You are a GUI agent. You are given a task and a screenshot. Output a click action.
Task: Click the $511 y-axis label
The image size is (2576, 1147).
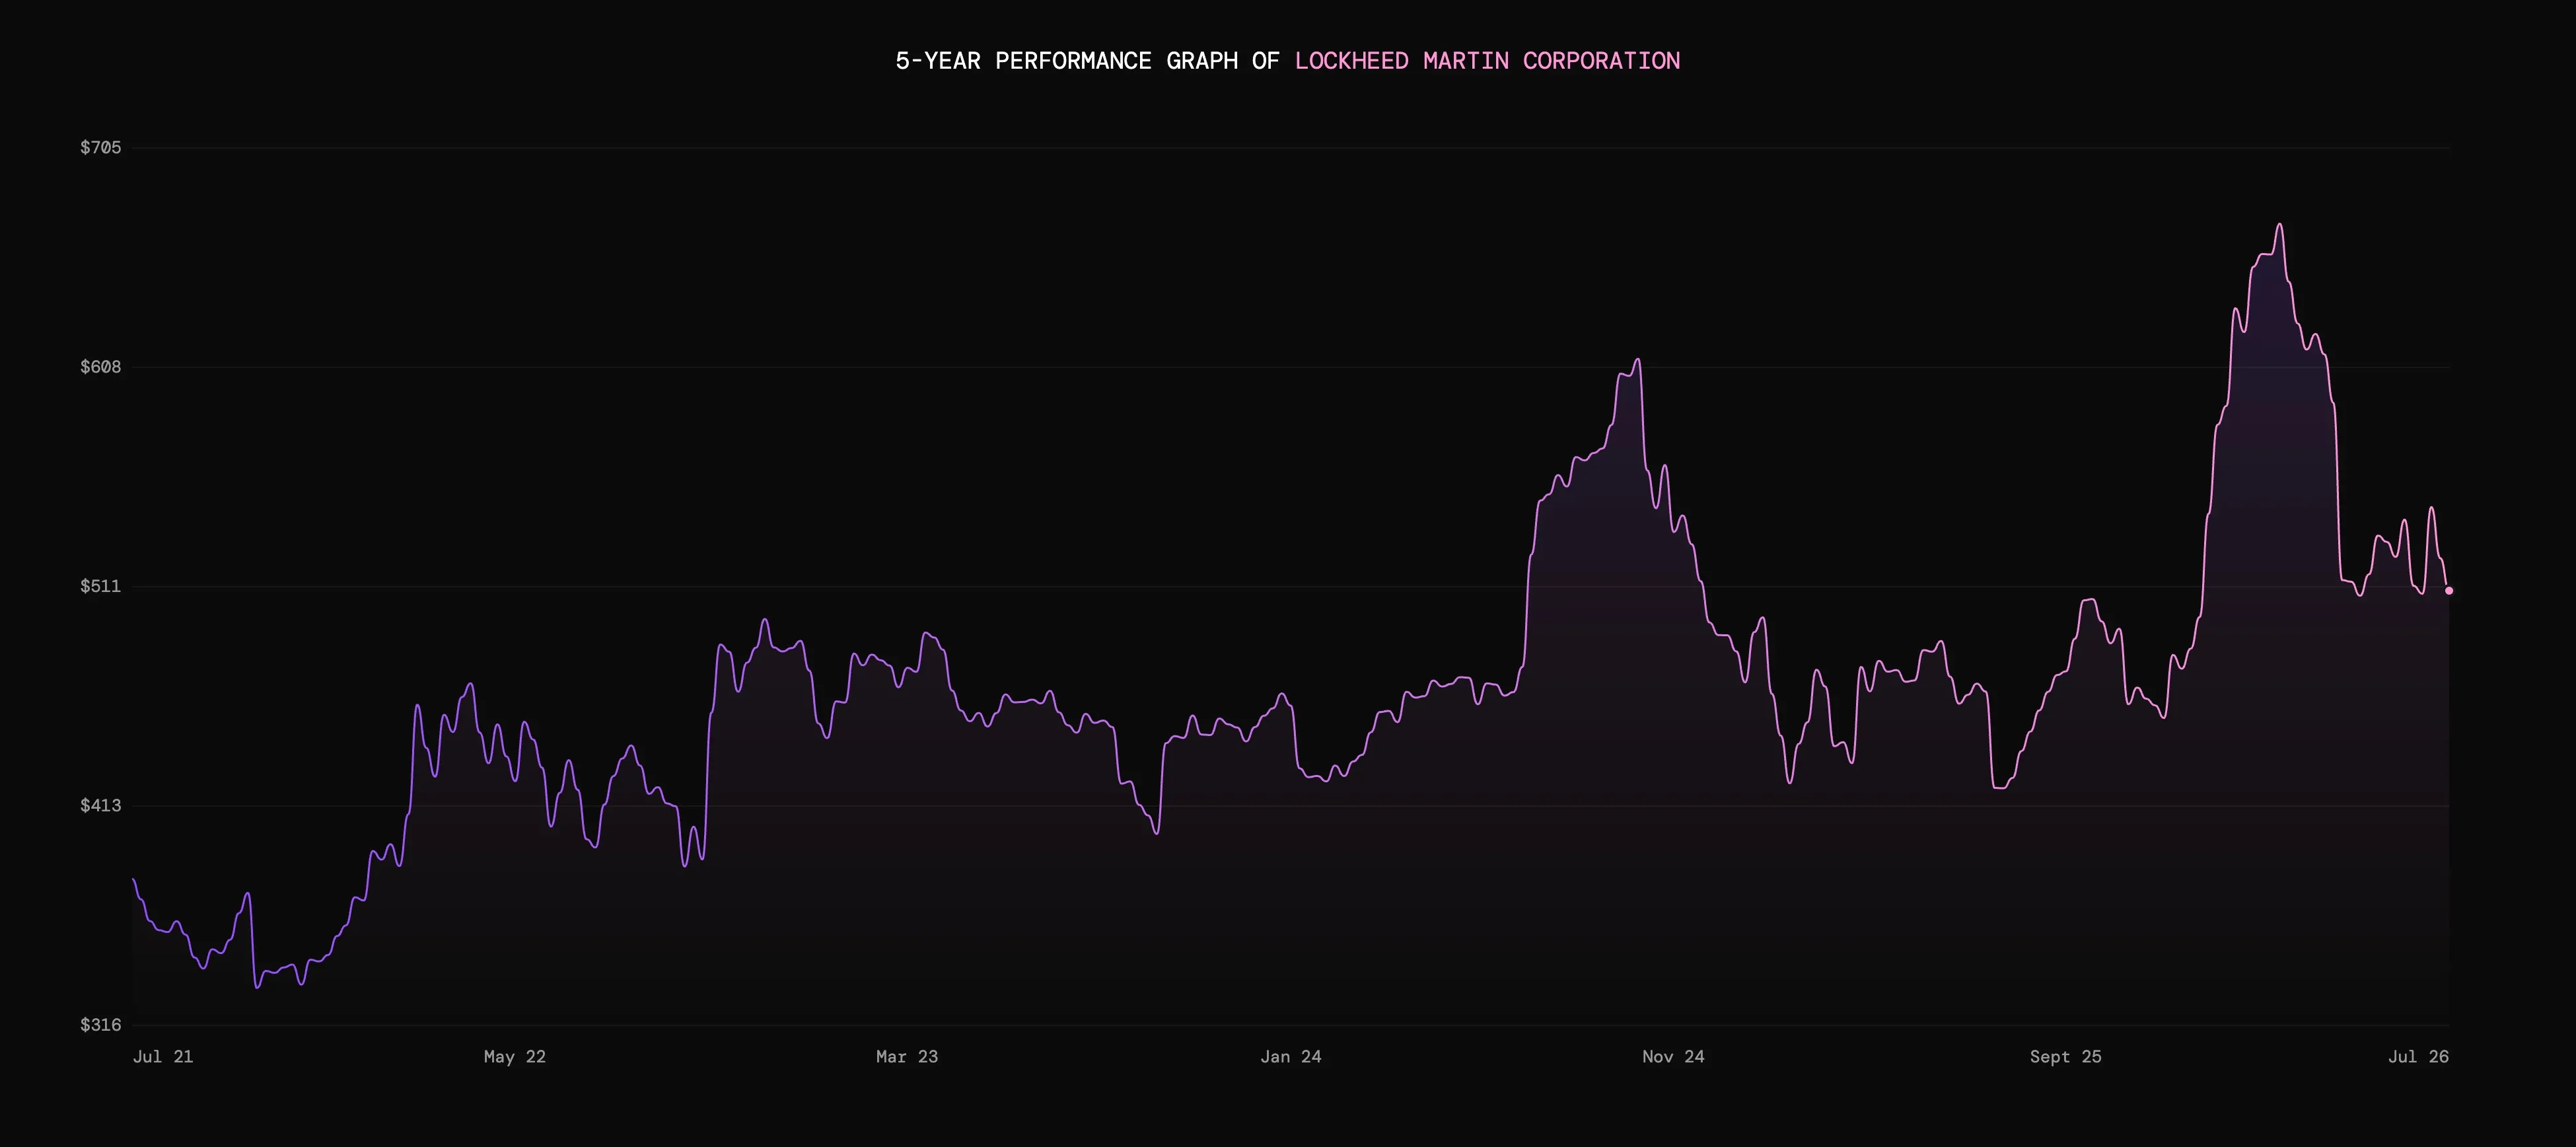pos(101,586)
